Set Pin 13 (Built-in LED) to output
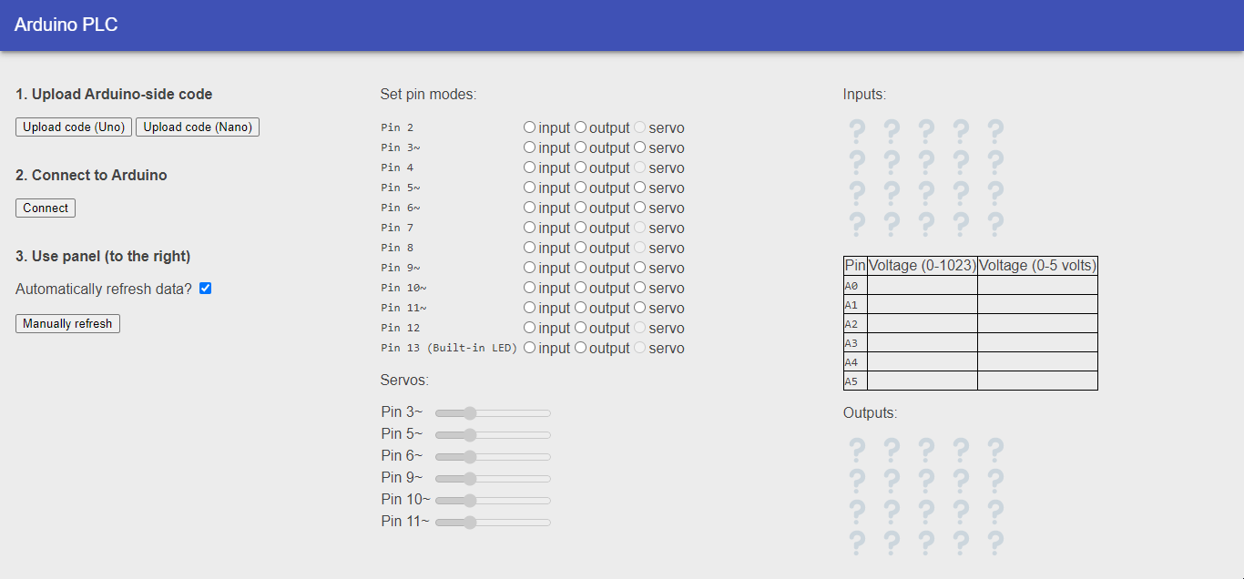Screen dimensions: 1244x579 [x=580, y=348]
